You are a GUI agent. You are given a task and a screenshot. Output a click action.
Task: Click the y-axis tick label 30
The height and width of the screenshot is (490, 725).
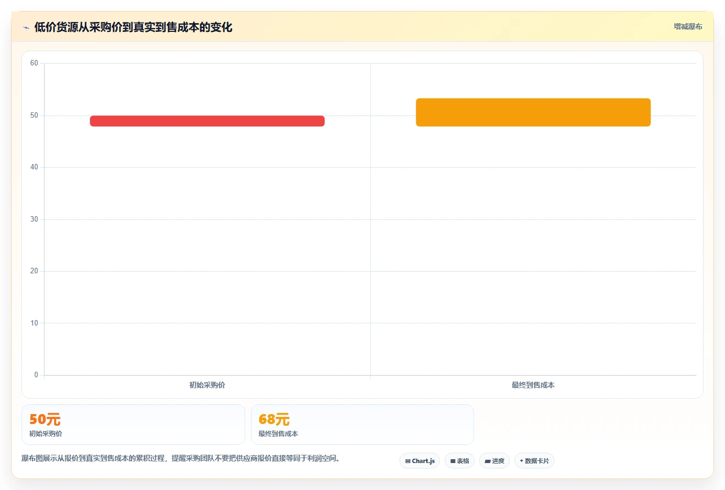point(34,219)
